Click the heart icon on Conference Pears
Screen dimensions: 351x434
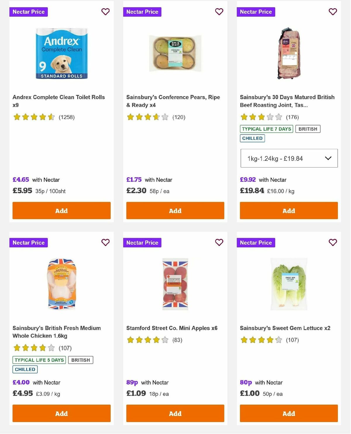pyautogui.click(x=219, y=12)
